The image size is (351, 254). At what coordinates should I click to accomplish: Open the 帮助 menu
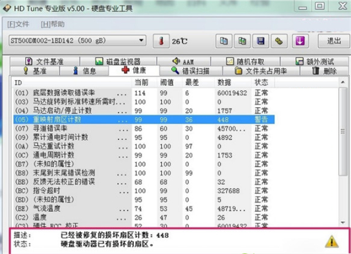pyautogui.click(x=53, y=24)
